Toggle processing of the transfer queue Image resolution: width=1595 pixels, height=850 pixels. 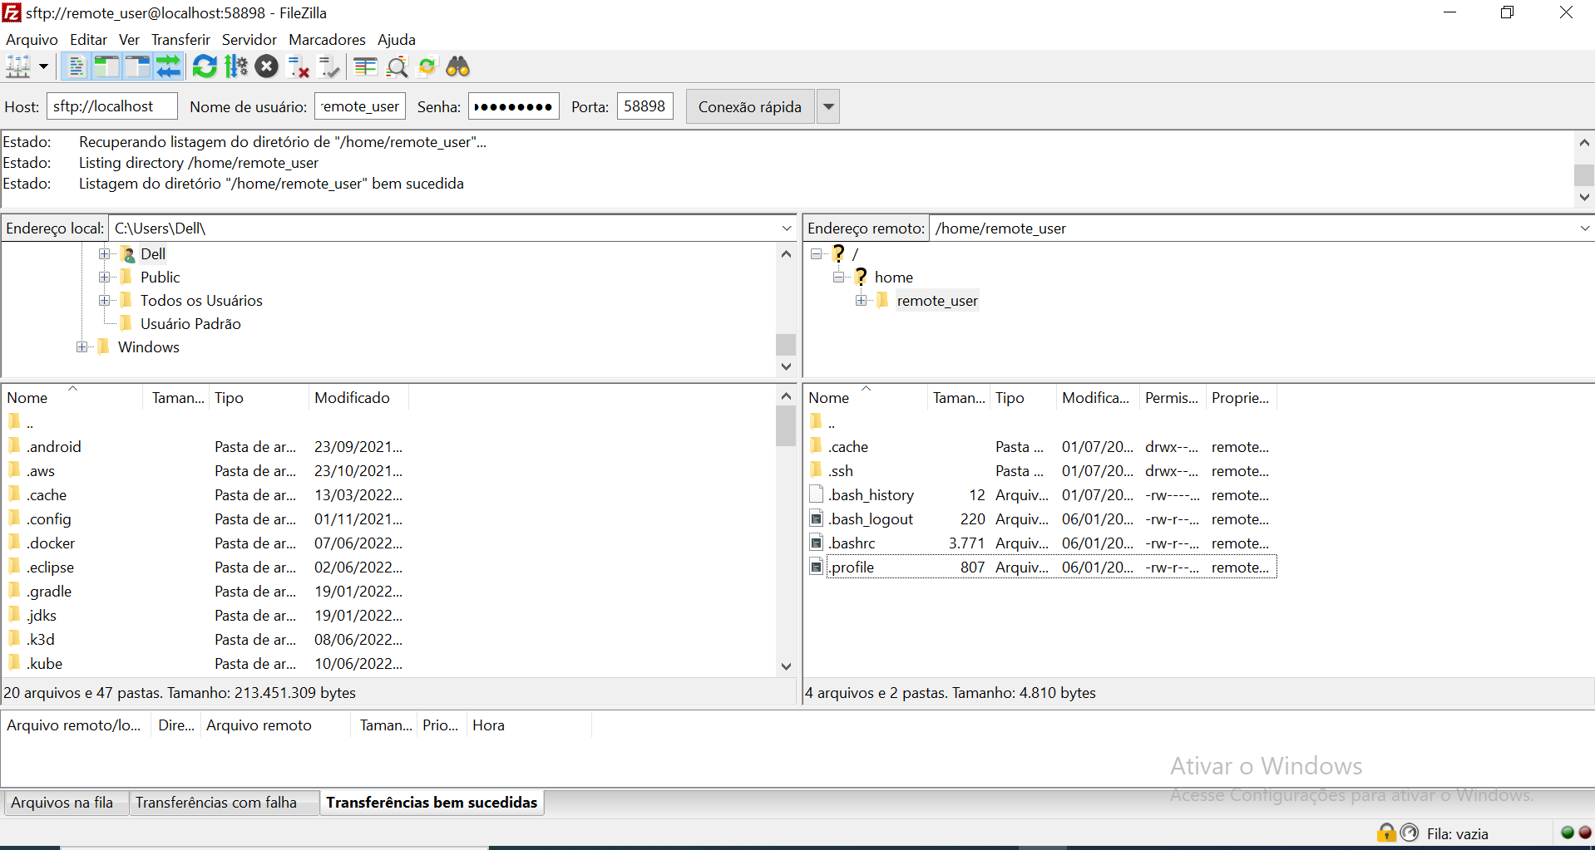(236, 66)
